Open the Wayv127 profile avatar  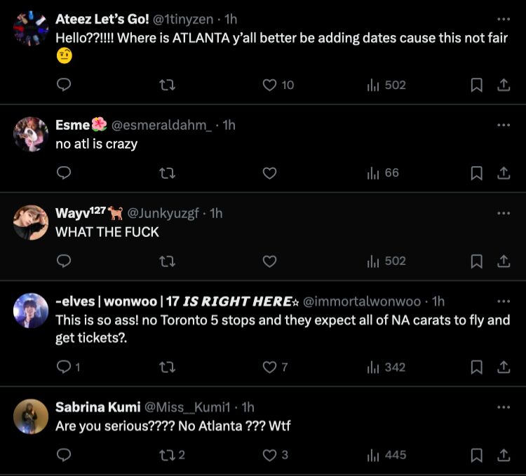coord(31,222)
